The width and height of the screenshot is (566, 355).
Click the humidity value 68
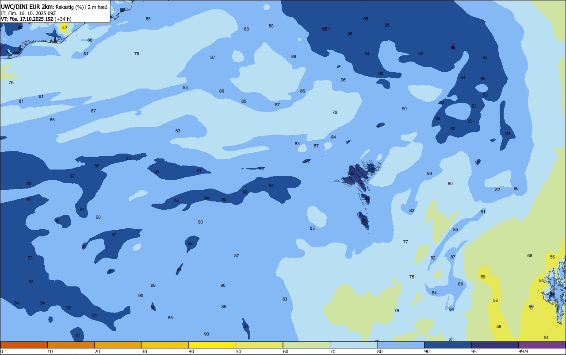coord(530,256)
